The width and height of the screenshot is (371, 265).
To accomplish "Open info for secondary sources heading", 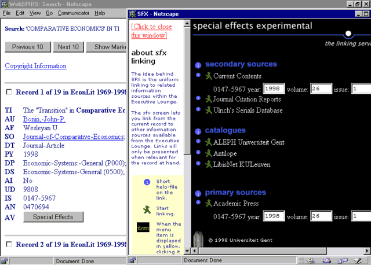I will tap(198, 65).
